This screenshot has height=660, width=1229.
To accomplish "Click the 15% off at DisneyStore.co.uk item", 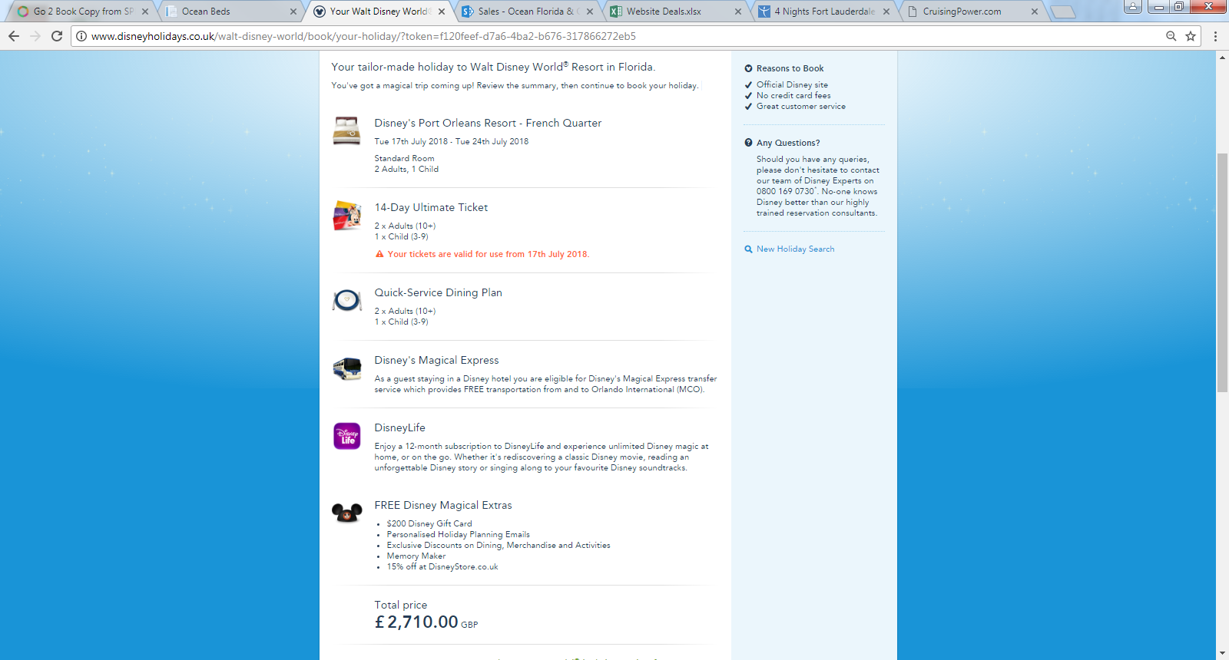I will pyautogui.click(x=442, y=566).
